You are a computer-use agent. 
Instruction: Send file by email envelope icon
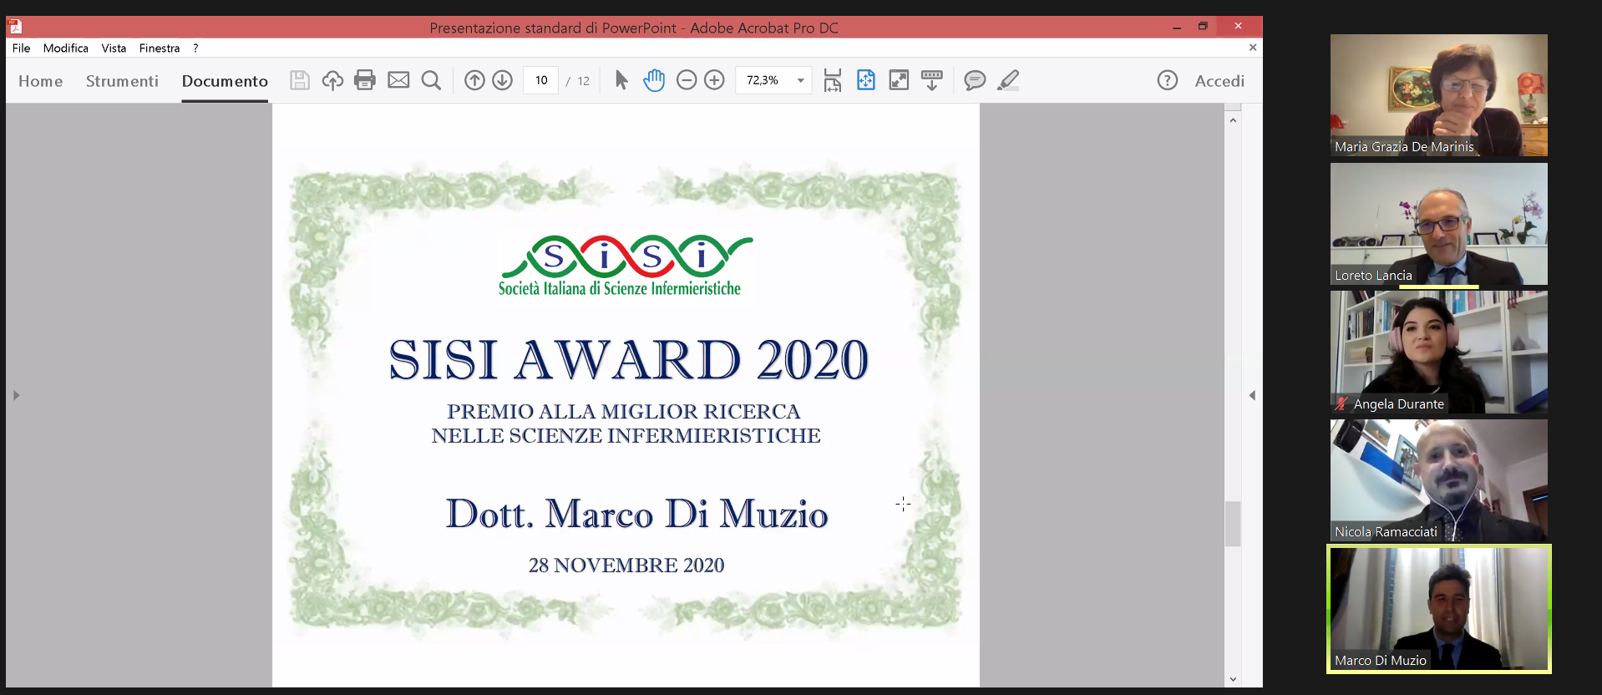(398, 80)
